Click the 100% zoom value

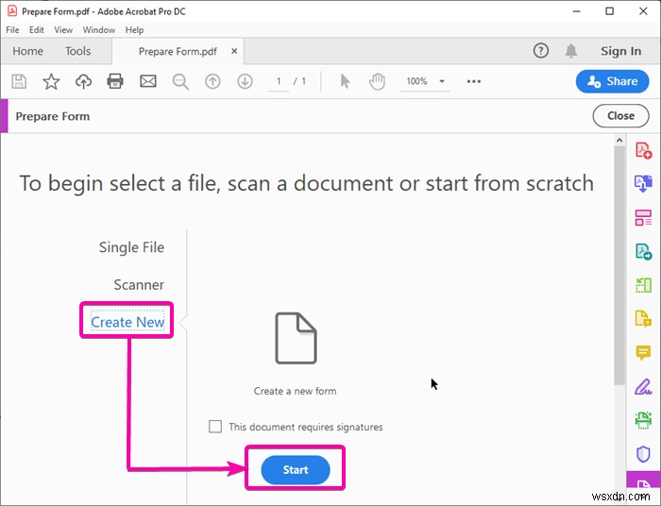coord(416,81)
